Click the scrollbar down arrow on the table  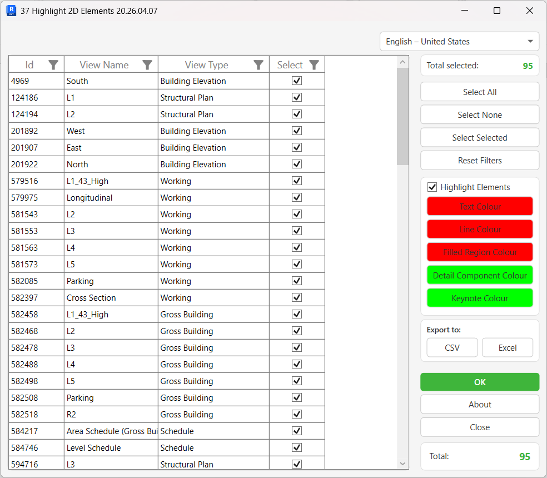(402, 464)
